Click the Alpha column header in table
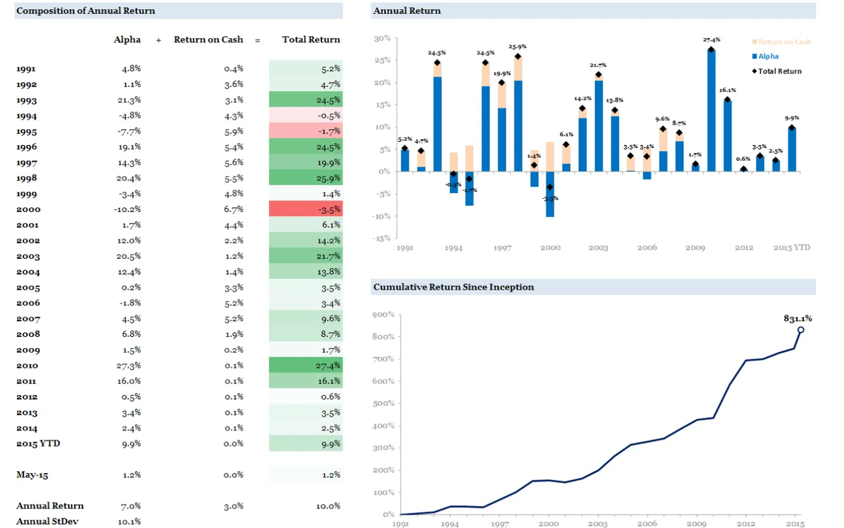Image resolution: width=844 pixels, height=528 pixels. pos(127,39)
